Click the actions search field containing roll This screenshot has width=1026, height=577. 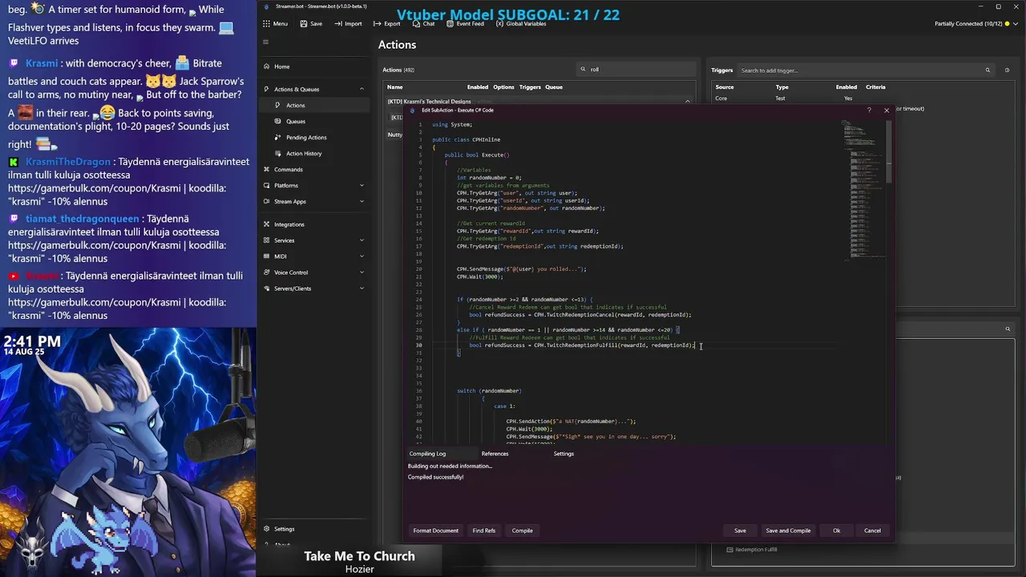pos(637,69)
